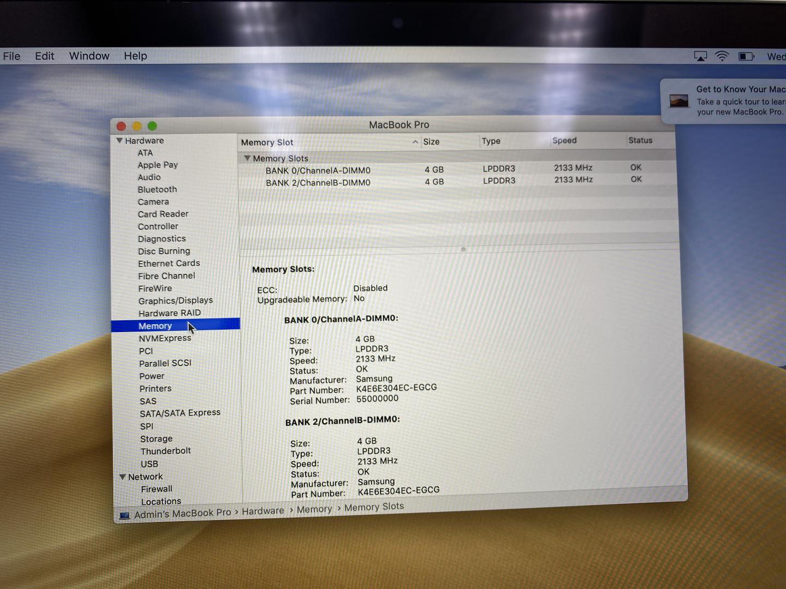Select NVMExpress in the sidebar

point(165,338)
